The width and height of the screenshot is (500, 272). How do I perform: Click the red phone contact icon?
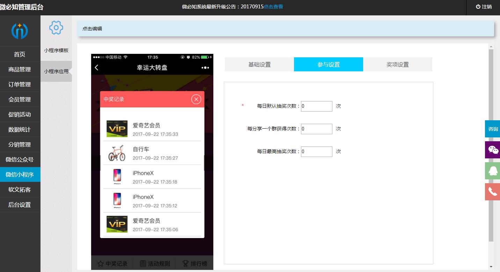click(493, 192)
